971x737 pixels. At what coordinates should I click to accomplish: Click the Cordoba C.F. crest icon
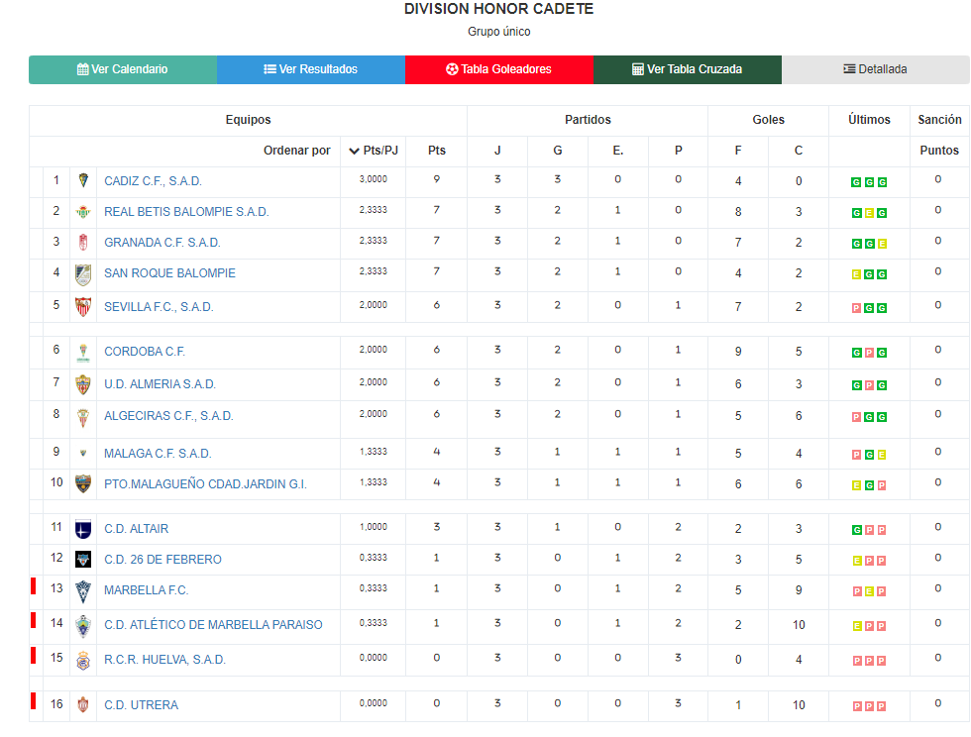pyautogui.click(x=83, y=353)
